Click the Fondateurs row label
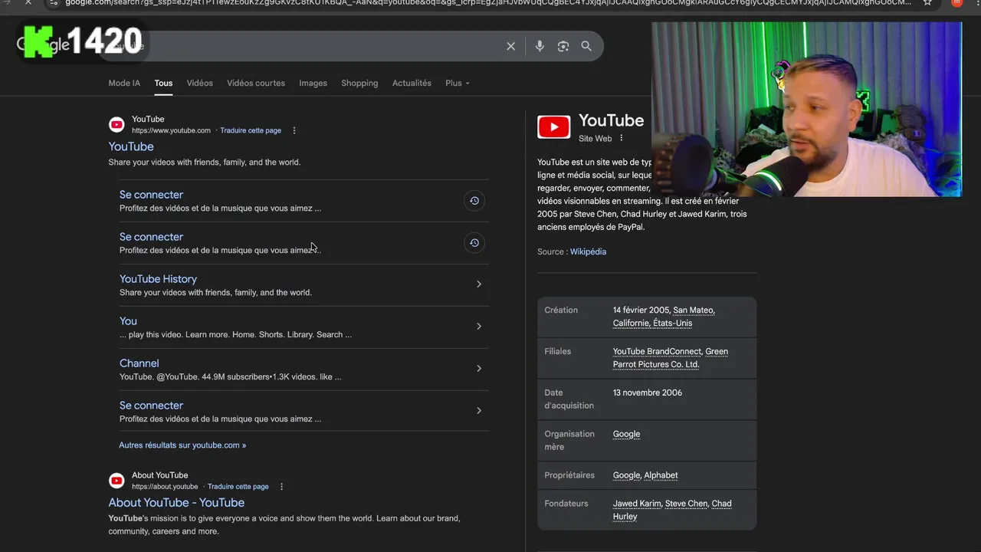This screenshot has width=981, height=552. [566, 504]
